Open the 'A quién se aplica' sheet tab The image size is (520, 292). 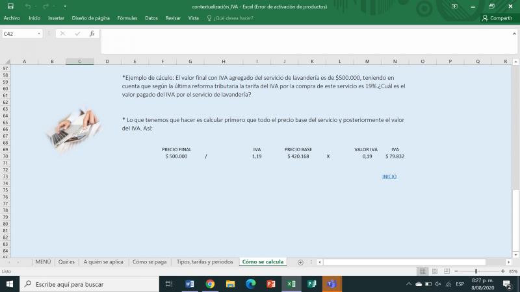(103, 262)
